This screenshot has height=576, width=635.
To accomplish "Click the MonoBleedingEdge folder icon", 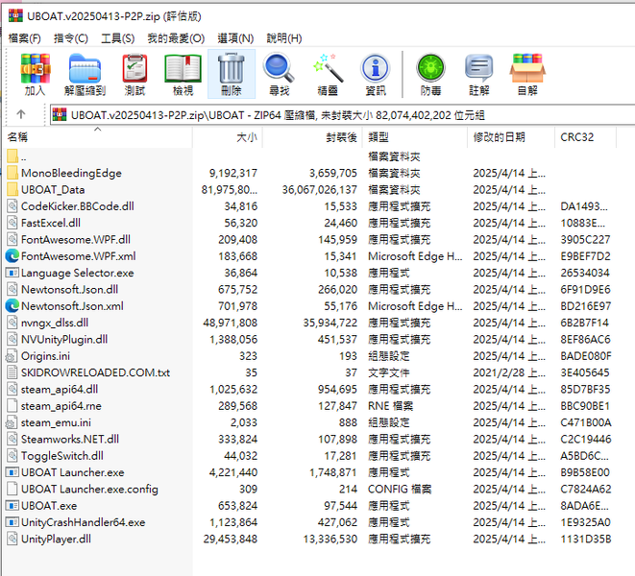I will click(12, 173).
